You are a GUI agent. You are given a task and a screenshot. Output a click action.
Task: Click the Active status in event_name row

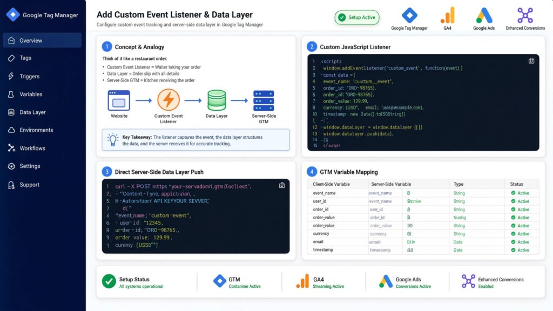click(x=520, y=193)
